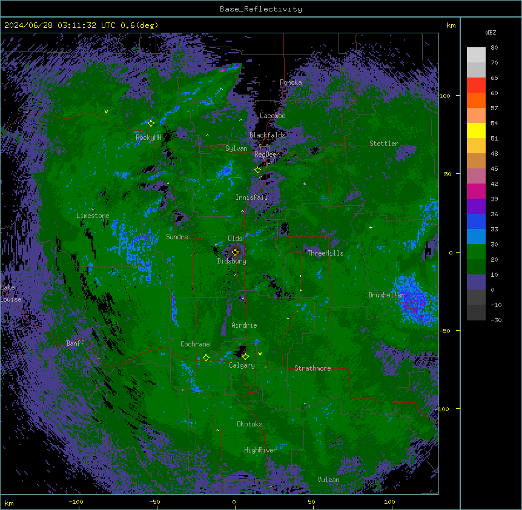The width and height of the screenshot is (522, 510).
Task: Click the Stettler city label
Action: [384, 144]
